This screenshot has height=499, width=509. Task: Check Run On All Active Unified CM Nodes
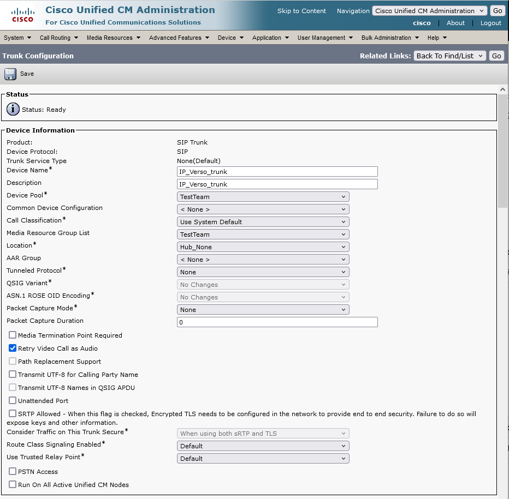tap(13, 485)
